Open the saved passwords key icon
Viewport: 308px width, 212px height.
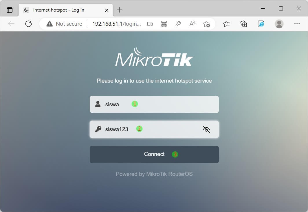(178, 24)
